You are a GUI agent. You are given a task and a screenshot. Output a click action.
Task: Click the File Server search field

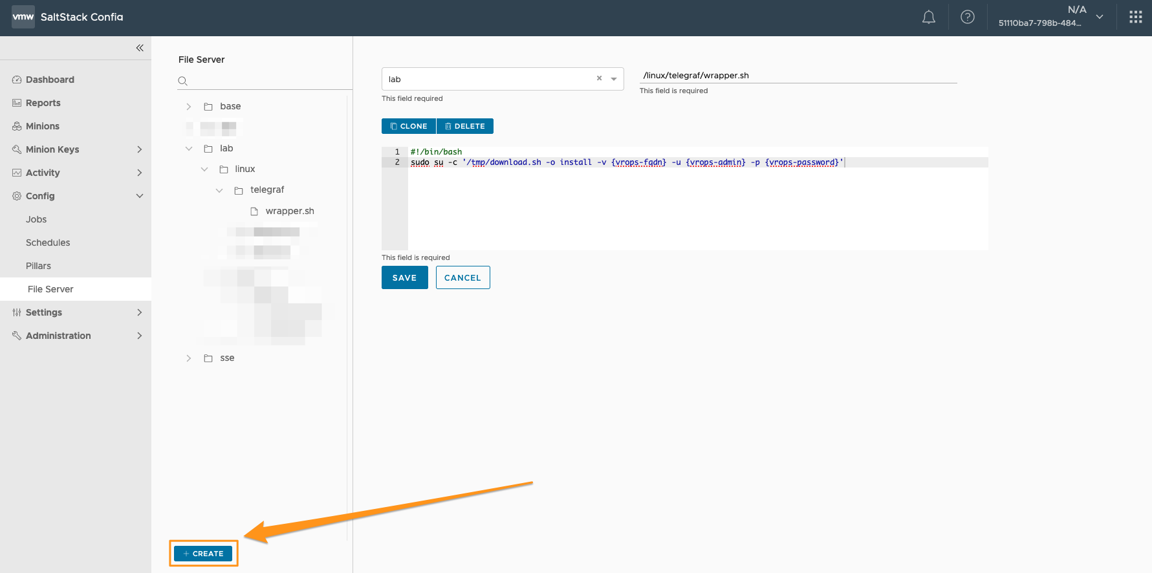click(265, 81)
